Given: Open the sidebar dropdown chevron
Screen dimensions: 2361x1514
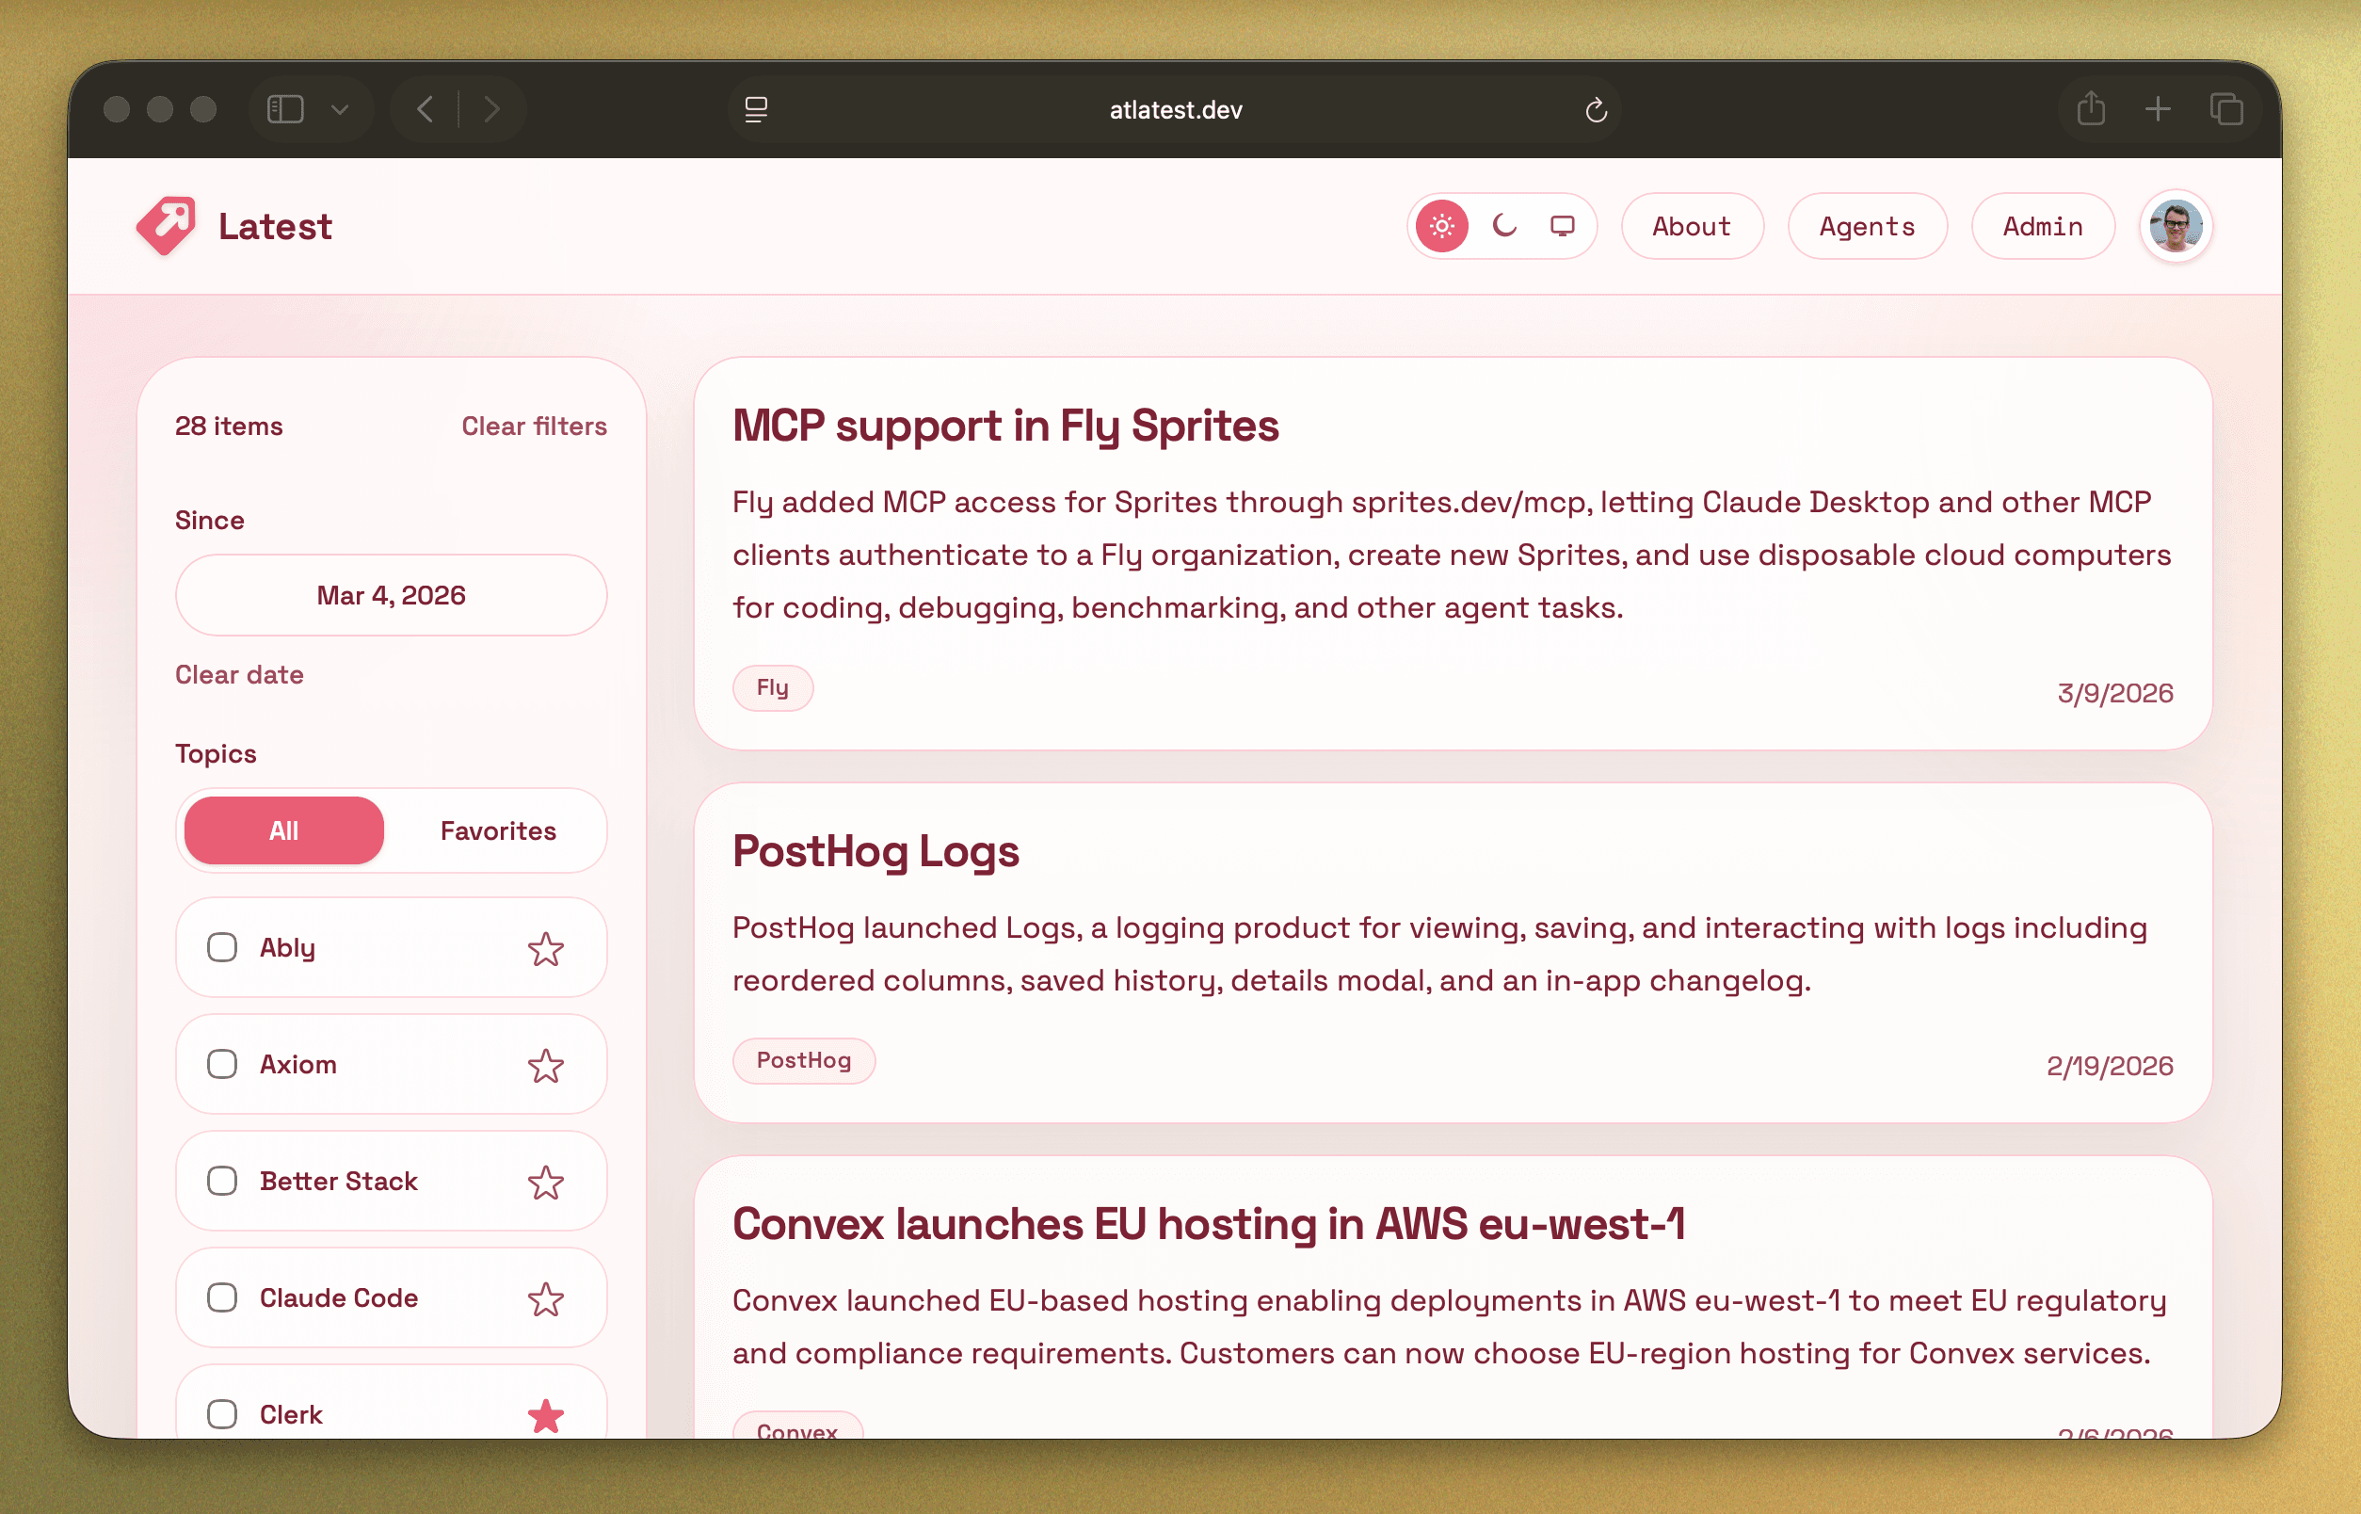Looking at the screenshot, I should [340, 109].
